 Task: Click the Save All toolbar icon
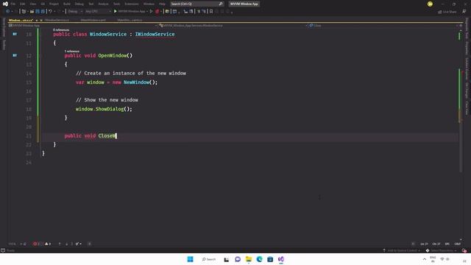pyautogui.click(x=43, y=12)
